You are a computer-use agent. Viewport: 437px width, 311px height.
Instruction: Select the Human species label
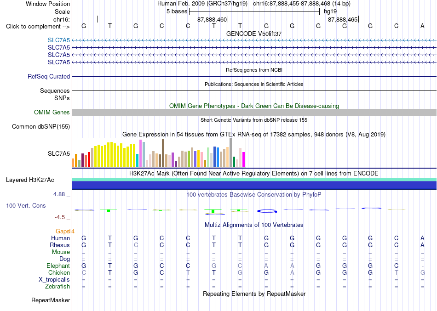tap(60, 238)
